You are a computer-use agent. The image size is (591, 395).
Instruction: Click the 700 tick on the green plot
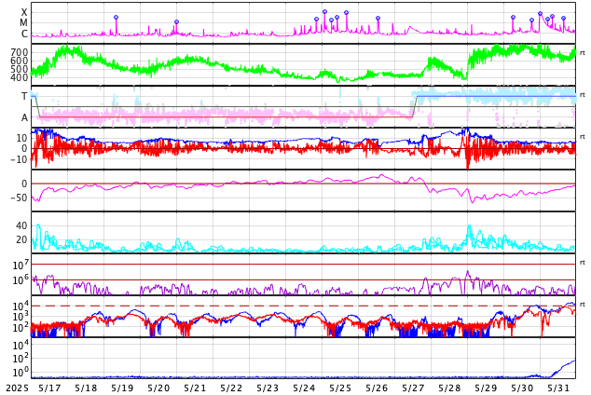[20, 52]
